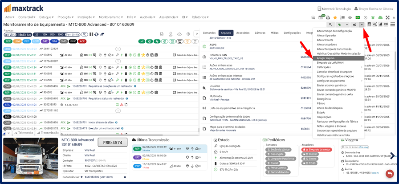
Task: Click the search magnifier icon in toolbar
Action: [x=330, y=25]
